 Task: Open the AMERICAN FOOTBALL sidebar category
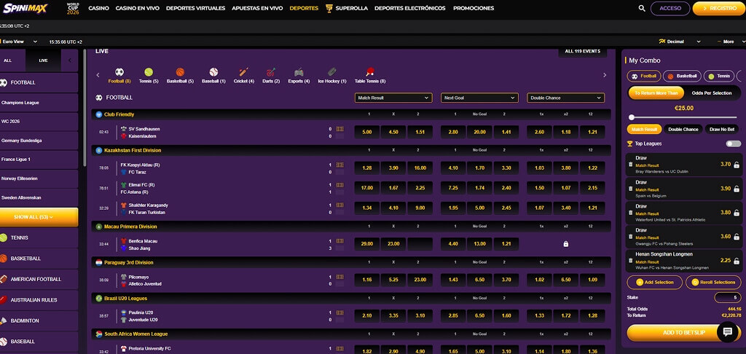click(x=39, y=279)
